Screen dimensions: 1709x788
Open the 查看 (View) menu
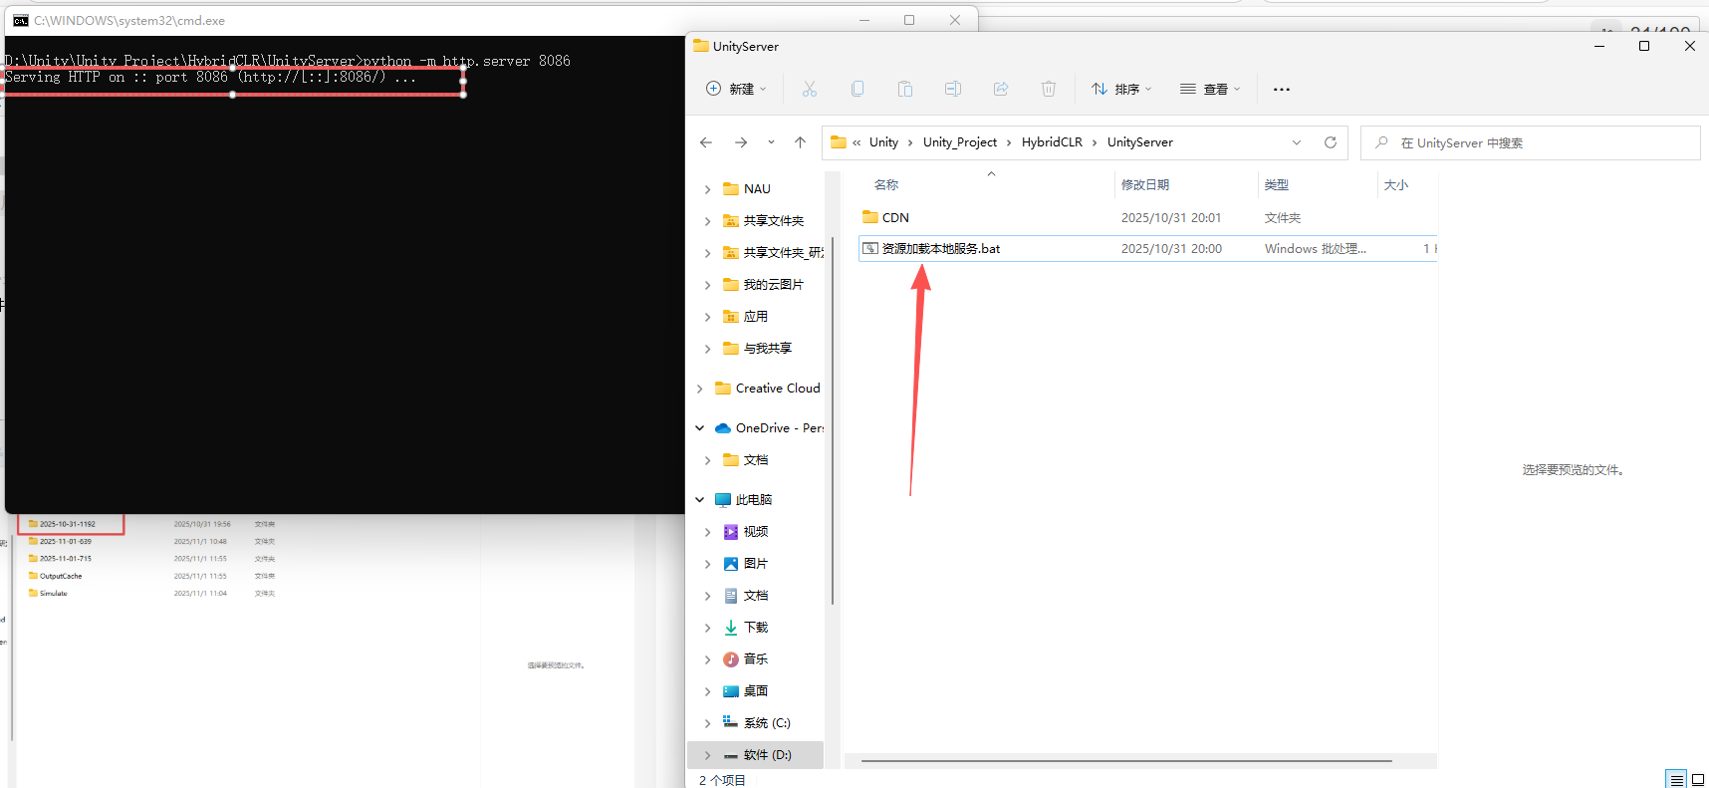tap(1210, 89)
